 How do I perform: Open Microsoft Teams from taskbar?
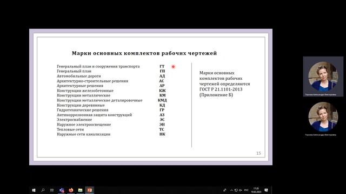62,190
